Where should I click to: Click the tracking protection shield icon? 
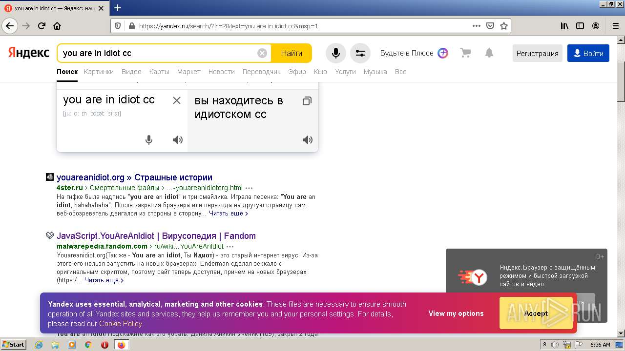pos(118,26)
